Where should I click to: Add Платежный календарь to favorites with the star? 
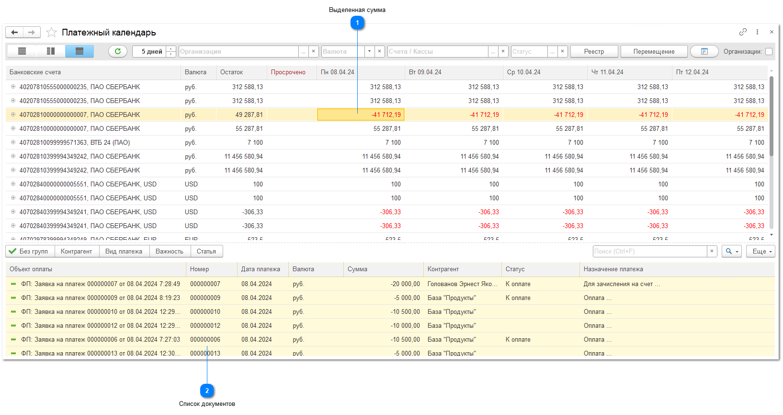pos(52,32)
